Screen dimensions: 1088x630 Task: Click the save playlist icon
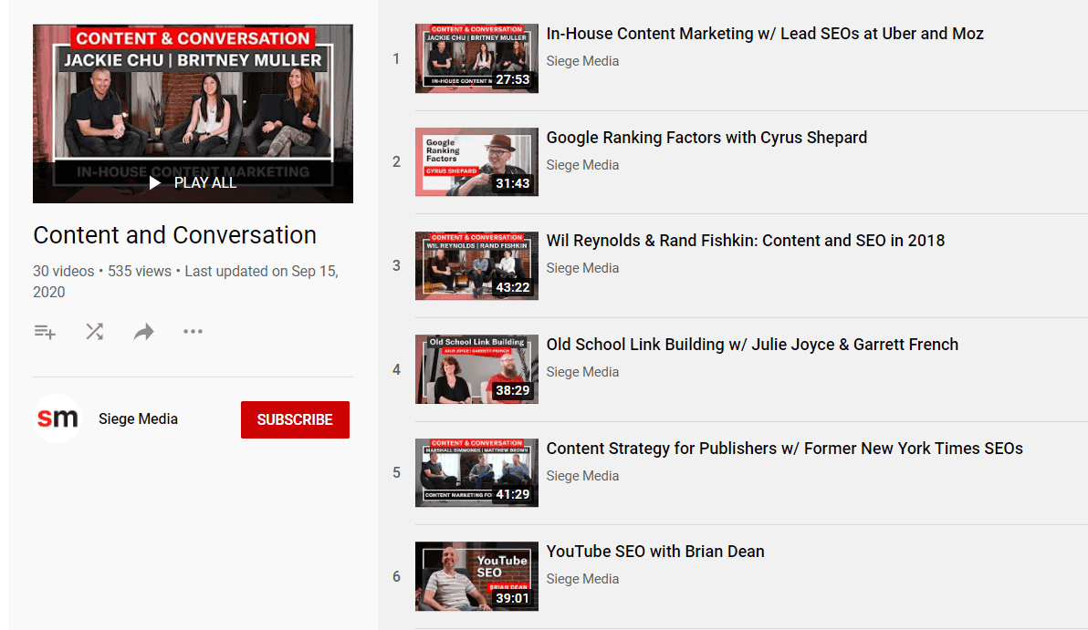tap(45, 332)
